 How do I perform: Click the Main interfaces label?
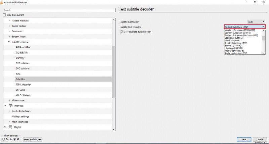pyautogui.click(x=20, y=122)
